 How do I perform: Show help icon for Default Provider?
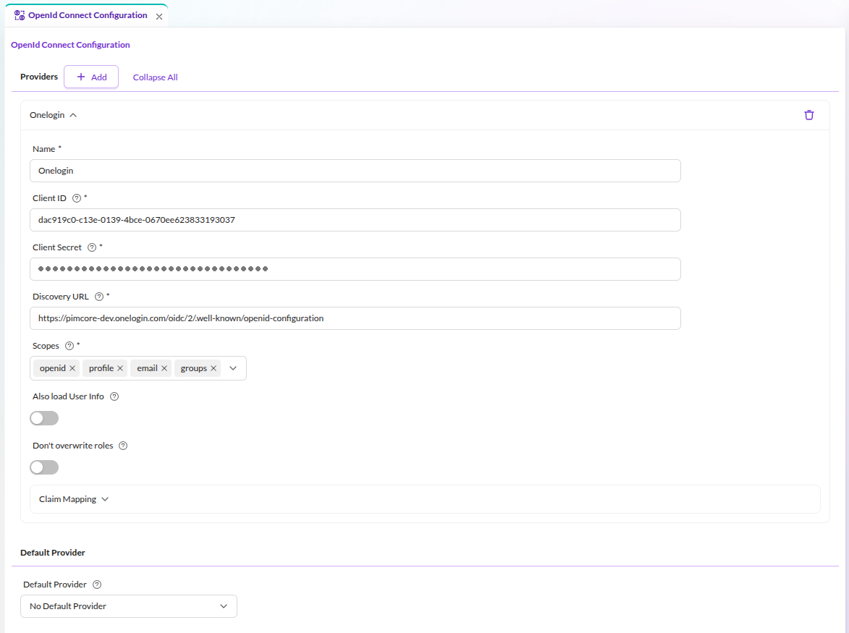[97, 585]
